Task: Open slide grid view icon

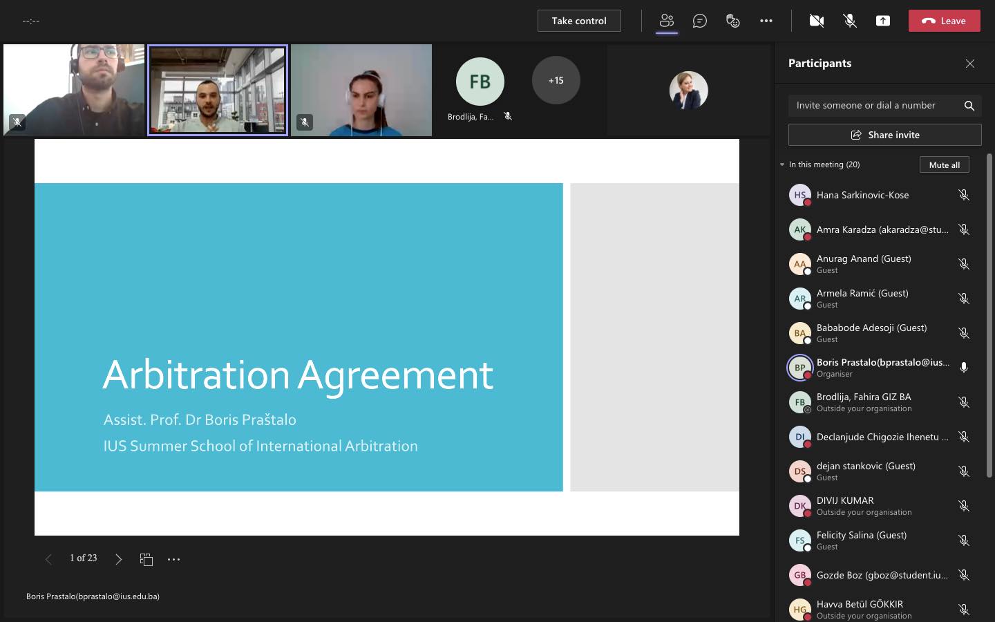Action: (x=146, y=559)
